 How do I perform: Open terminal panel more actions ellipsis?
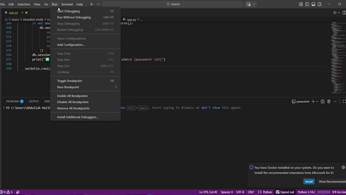pyautogui.click(x=335, y=102)
